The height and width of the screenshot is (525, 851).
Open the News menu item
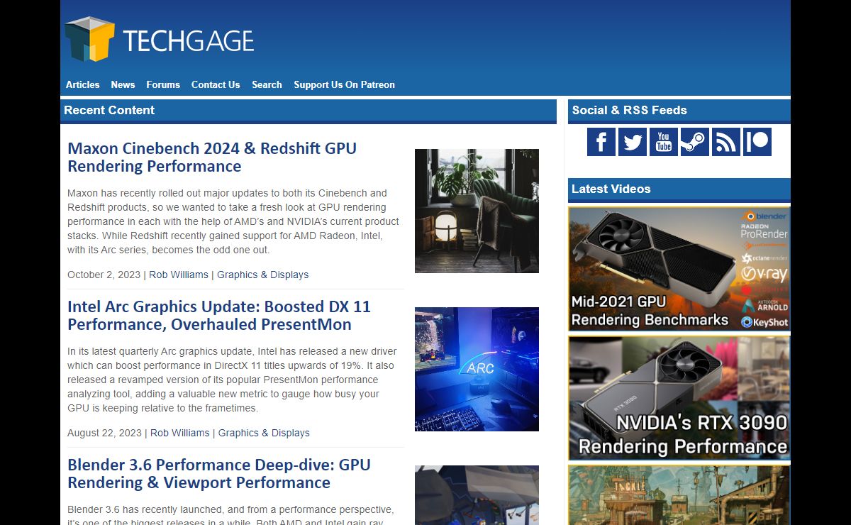coord(123,84)
